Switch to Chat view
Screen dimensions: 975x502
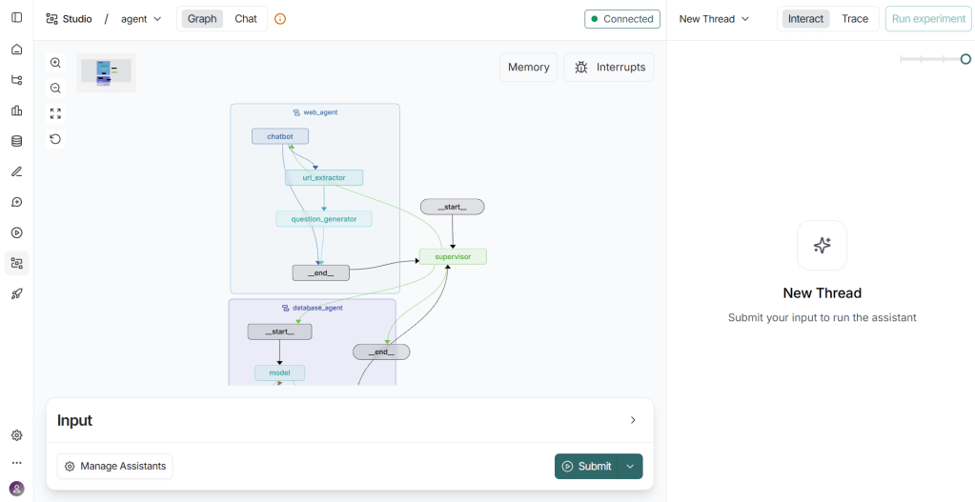(246, 19)
